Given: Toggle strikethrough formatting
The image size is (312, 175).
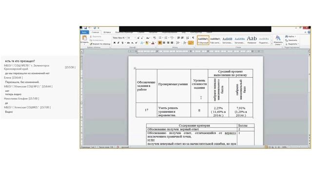Looking at the screenshot, I should (x=128, y=43).
